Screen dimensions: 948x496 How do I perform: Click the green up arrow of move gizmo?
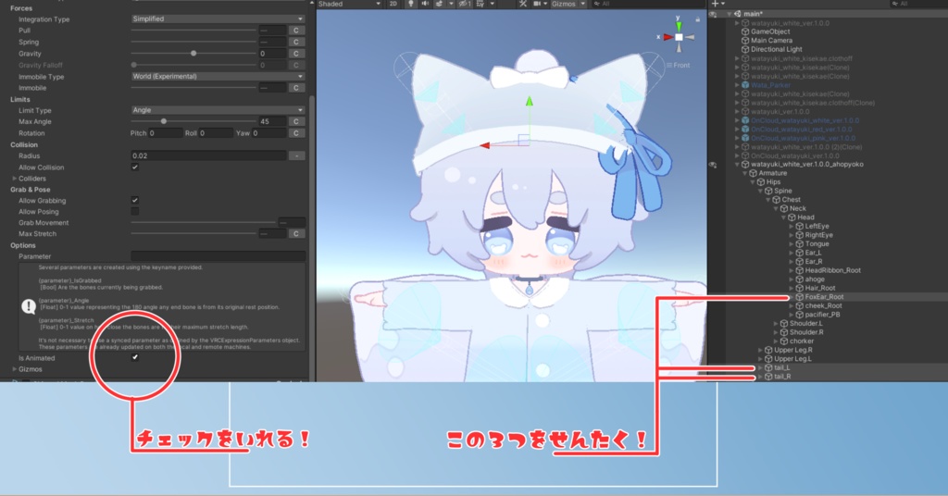pyautogui.click(x=530, y=101)
